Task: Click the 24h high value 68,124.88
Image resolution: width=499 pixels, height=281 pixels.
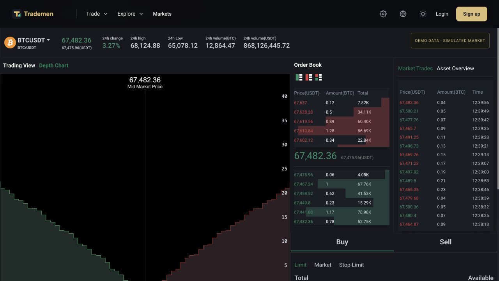Action: (x=145, y=46)
